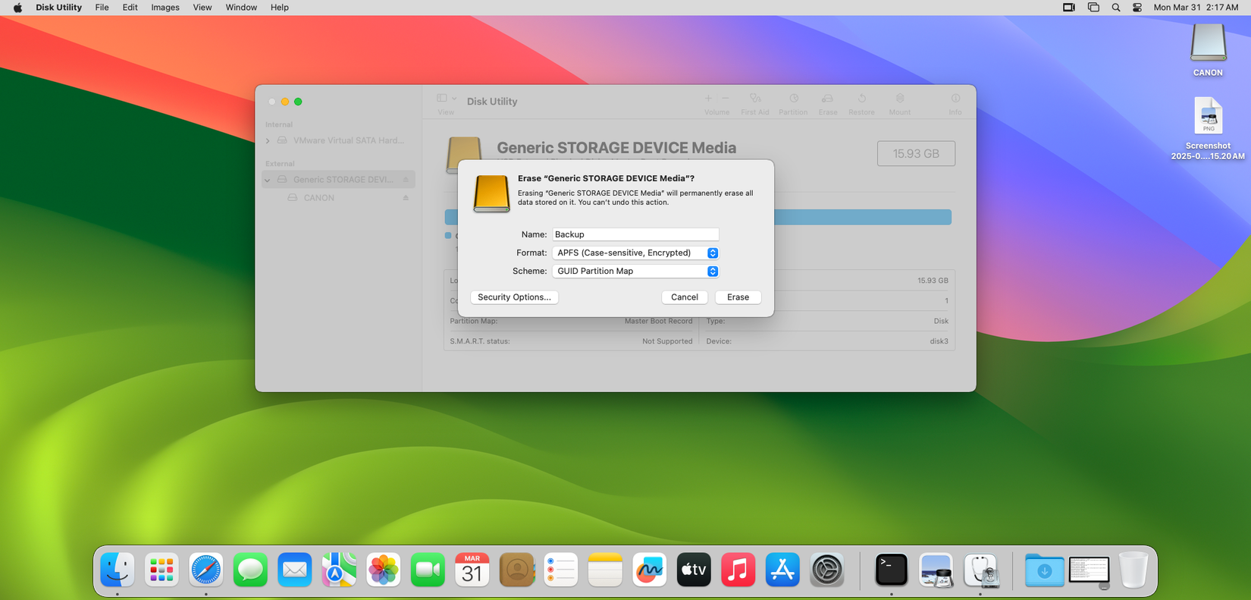Screen dimensions: 1251x600
Task: Click the Info toolbar icon
Action: pos(955,99)
